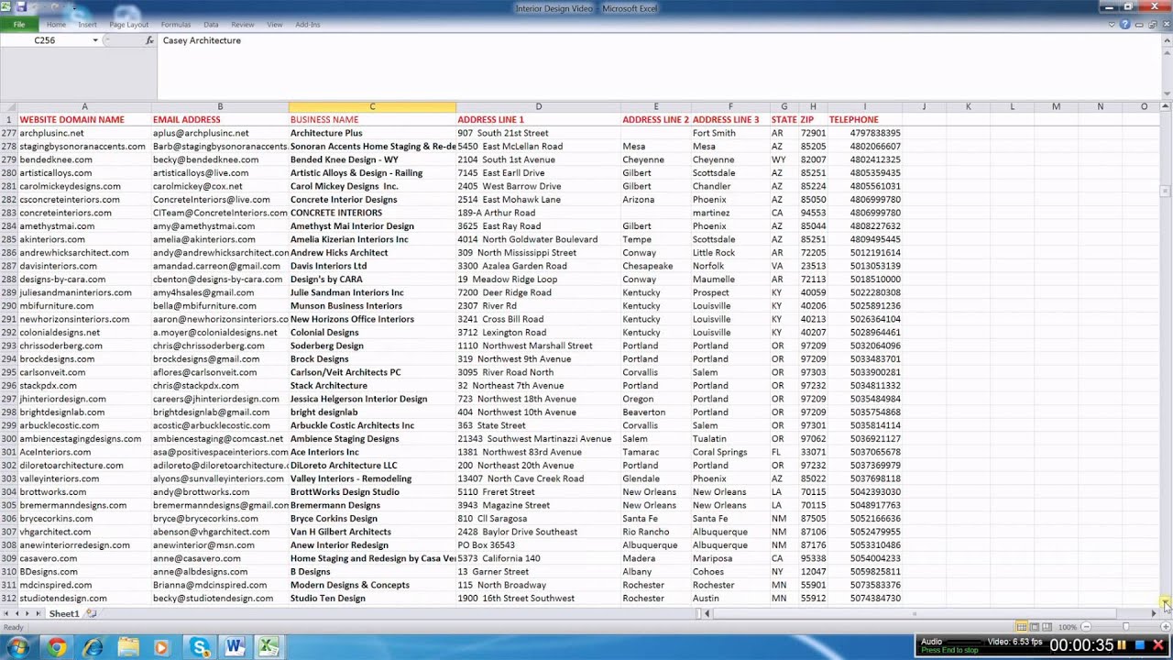Open the Add-Ins tab
The width and height of the screenshot is (1173, 660).
tap(308, 25)
